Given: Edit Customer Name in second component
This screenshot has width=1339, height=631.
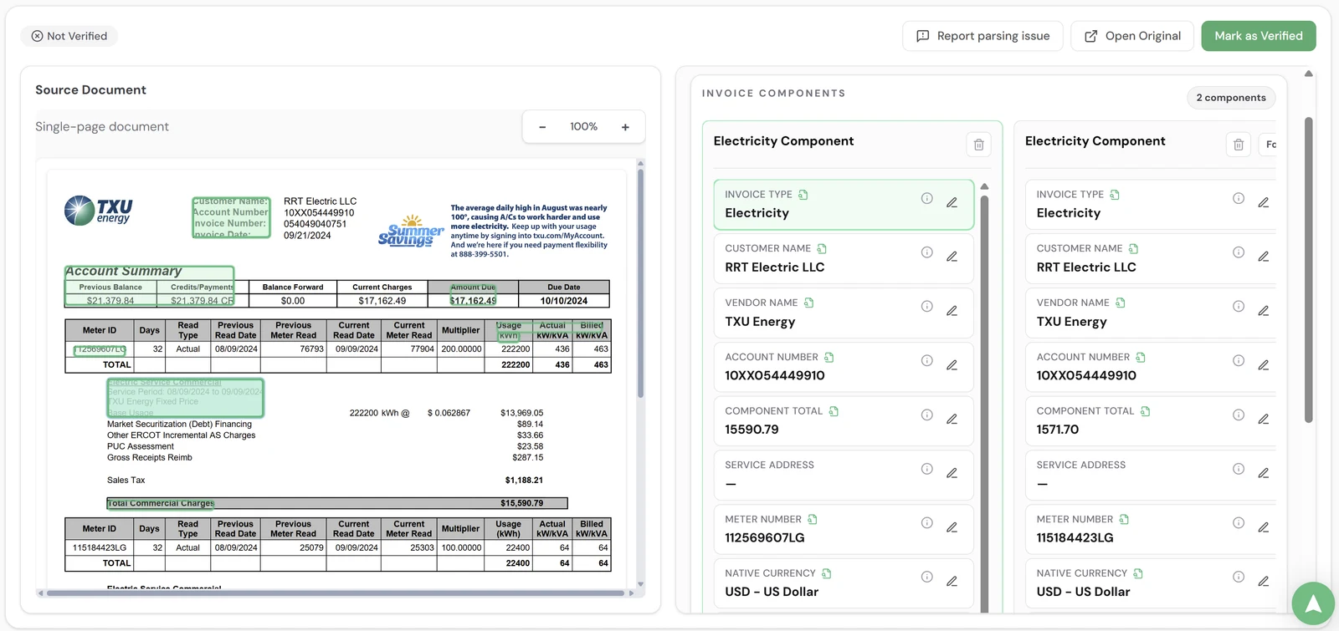Looking at the screenshot, I should click(1264, 257).
